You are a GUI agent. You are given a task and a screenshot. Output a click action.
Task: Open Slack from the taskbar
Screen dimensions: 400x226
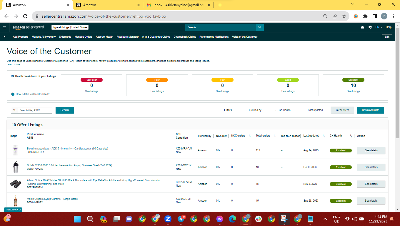[x=259, y=219]
